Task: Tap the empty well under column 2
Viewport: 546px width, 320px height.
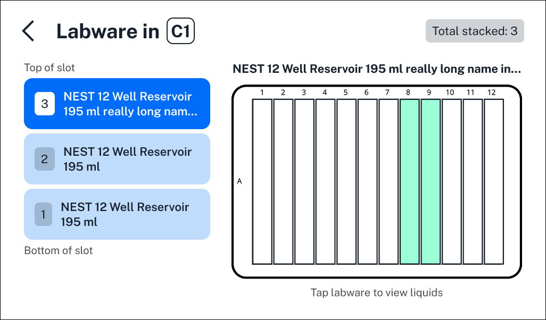Action: [x=284, y=182]
